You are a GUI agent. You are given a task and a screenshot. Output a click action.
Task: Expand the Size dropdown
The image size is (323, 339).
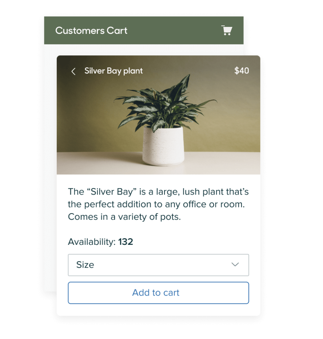pyautogui.click(x=158, y=265)
